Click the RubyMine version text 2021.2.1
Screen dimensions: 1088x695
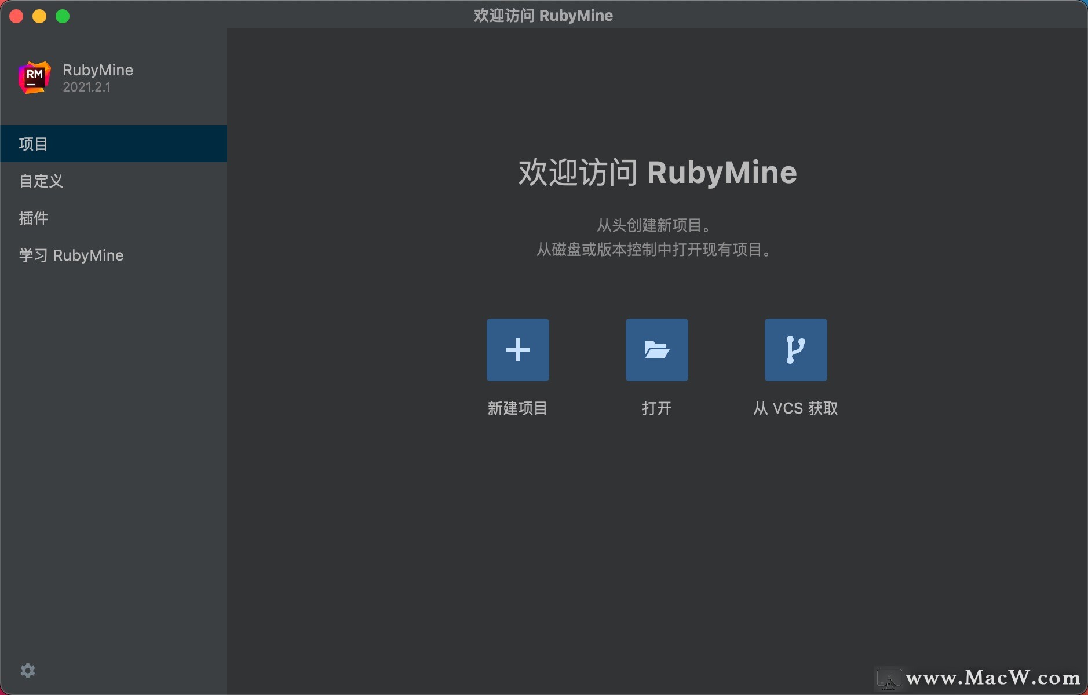tap(87, 87)
